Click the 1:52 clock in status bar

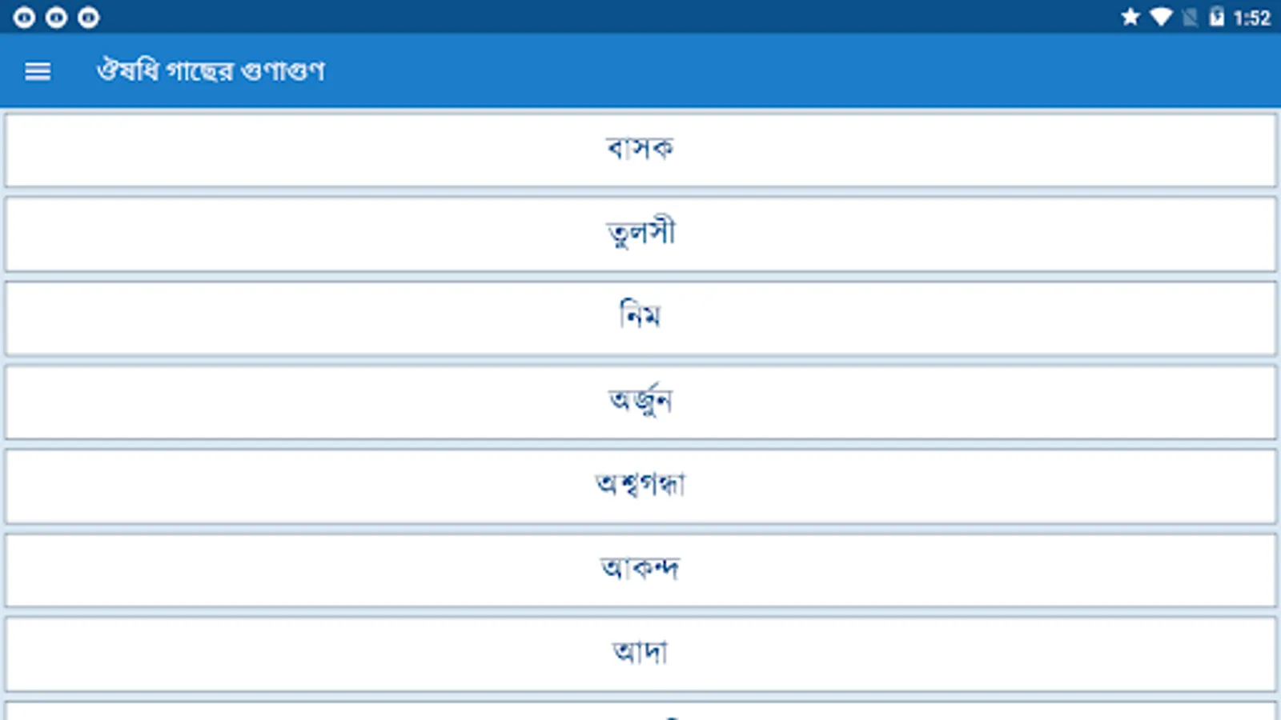(1251, 18)
